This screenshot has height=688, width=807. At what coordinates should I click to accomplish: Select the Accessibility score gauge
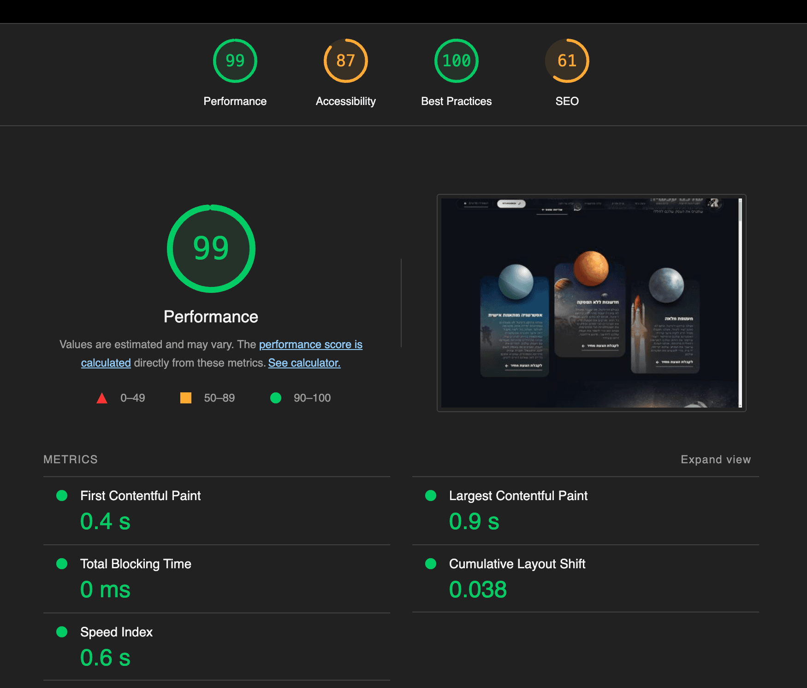[x=345, y=60]
